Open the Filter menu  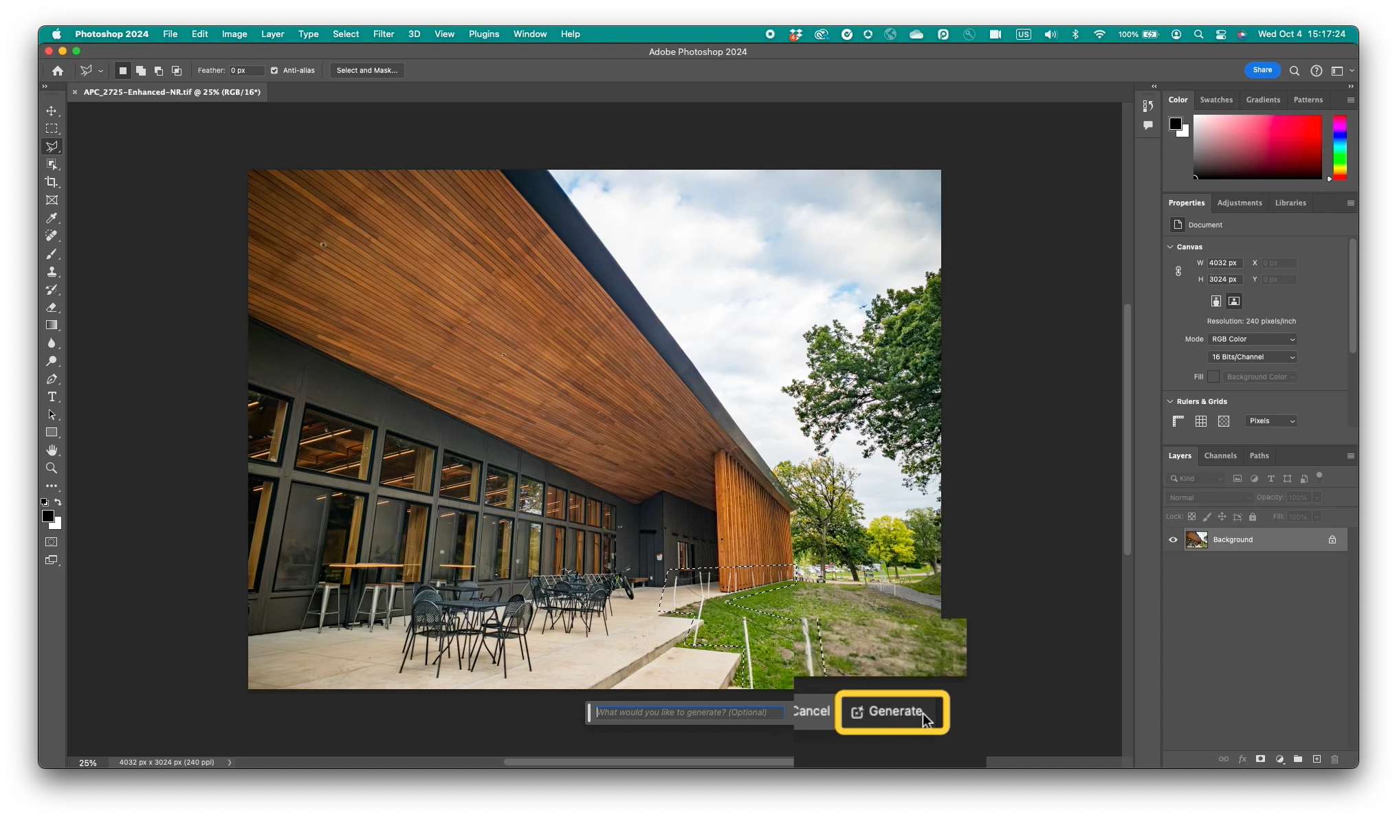(383, 34)
